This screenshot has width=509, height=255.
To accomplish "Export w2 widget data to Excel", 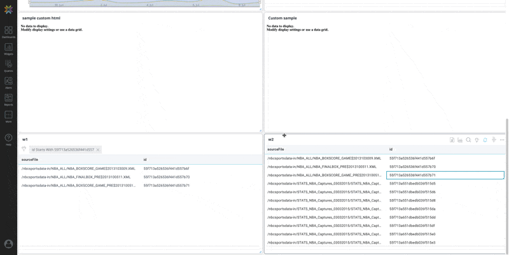I will coord(452,140).
